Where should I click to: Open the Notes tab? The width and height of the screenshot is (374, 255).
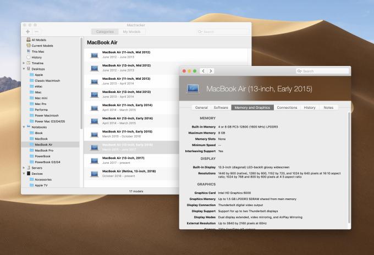tap(328, 108)
